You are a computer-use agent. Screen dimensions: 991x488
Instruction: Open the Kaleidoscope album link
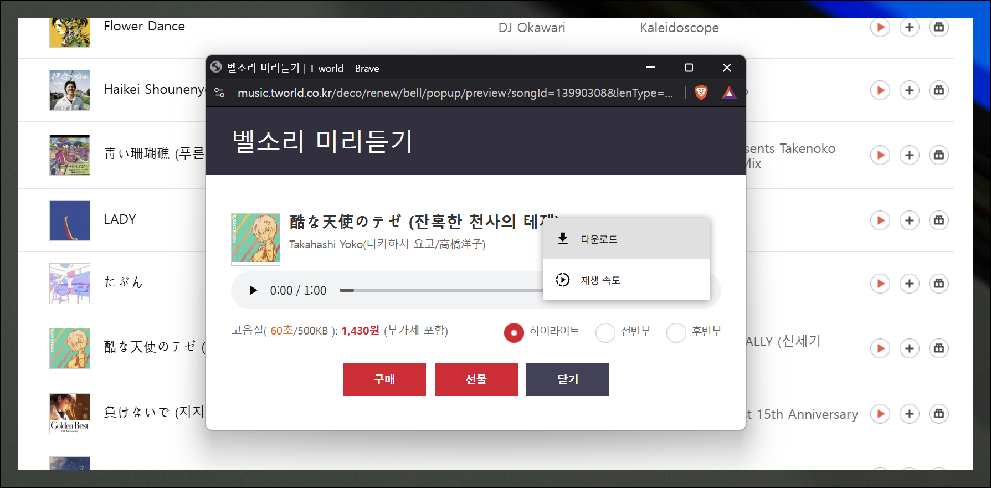tap(679, 28)
